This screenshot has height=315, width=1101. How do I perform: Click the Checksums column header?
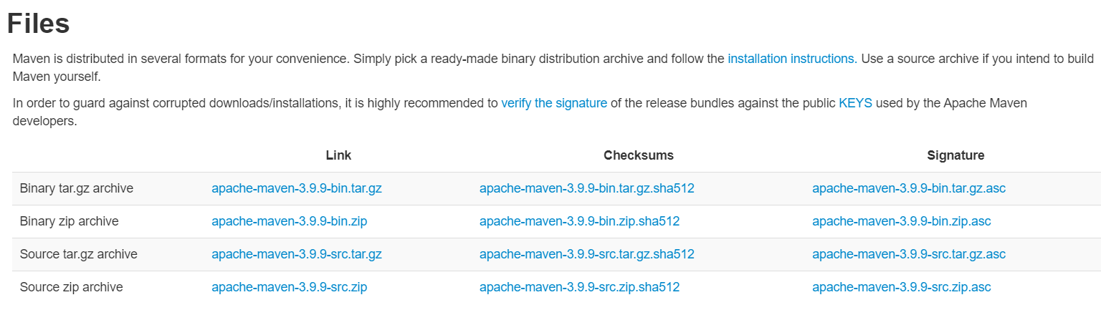638,155
